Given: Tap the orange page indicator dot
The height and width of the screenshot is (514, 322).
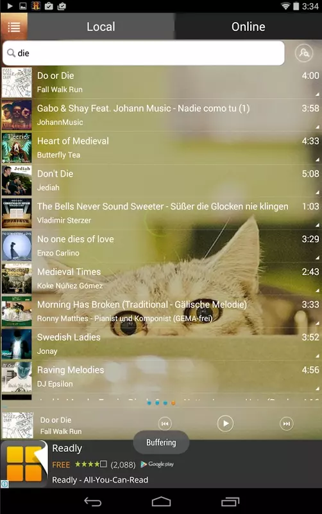Looking at the screenshot, I should (173, 403).
